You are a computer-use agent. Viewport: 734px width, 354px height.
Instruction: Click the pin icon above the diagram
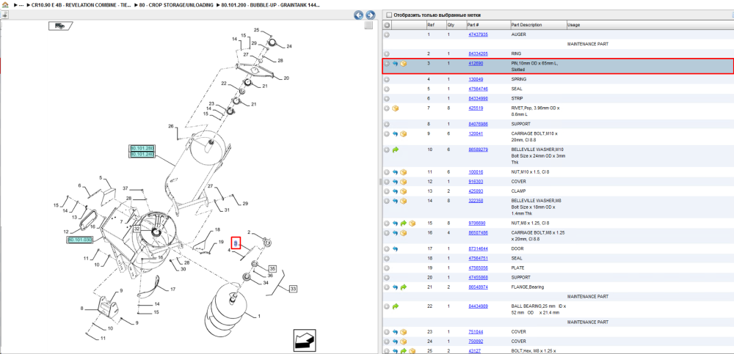[x=4, y=15]
